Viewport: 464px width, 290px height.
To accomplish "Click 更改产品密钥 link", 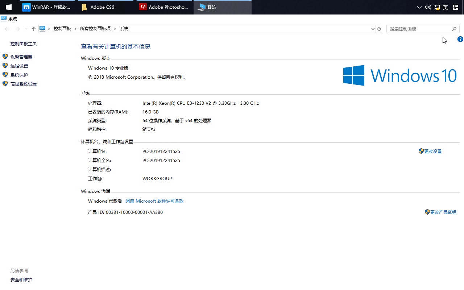I will point(443,212).
